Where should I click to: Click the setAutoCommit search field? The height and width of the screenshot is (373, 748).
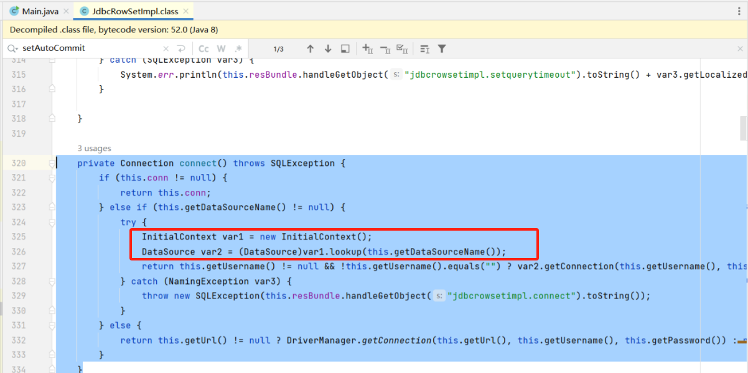(90, 48)
